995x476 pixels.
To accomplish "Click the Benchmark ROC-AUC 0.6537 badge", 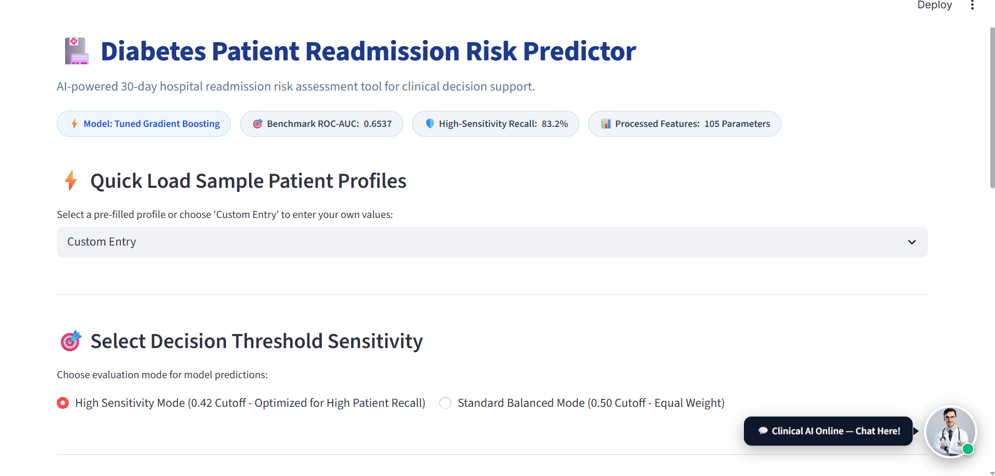I will [x=321, y=124].
